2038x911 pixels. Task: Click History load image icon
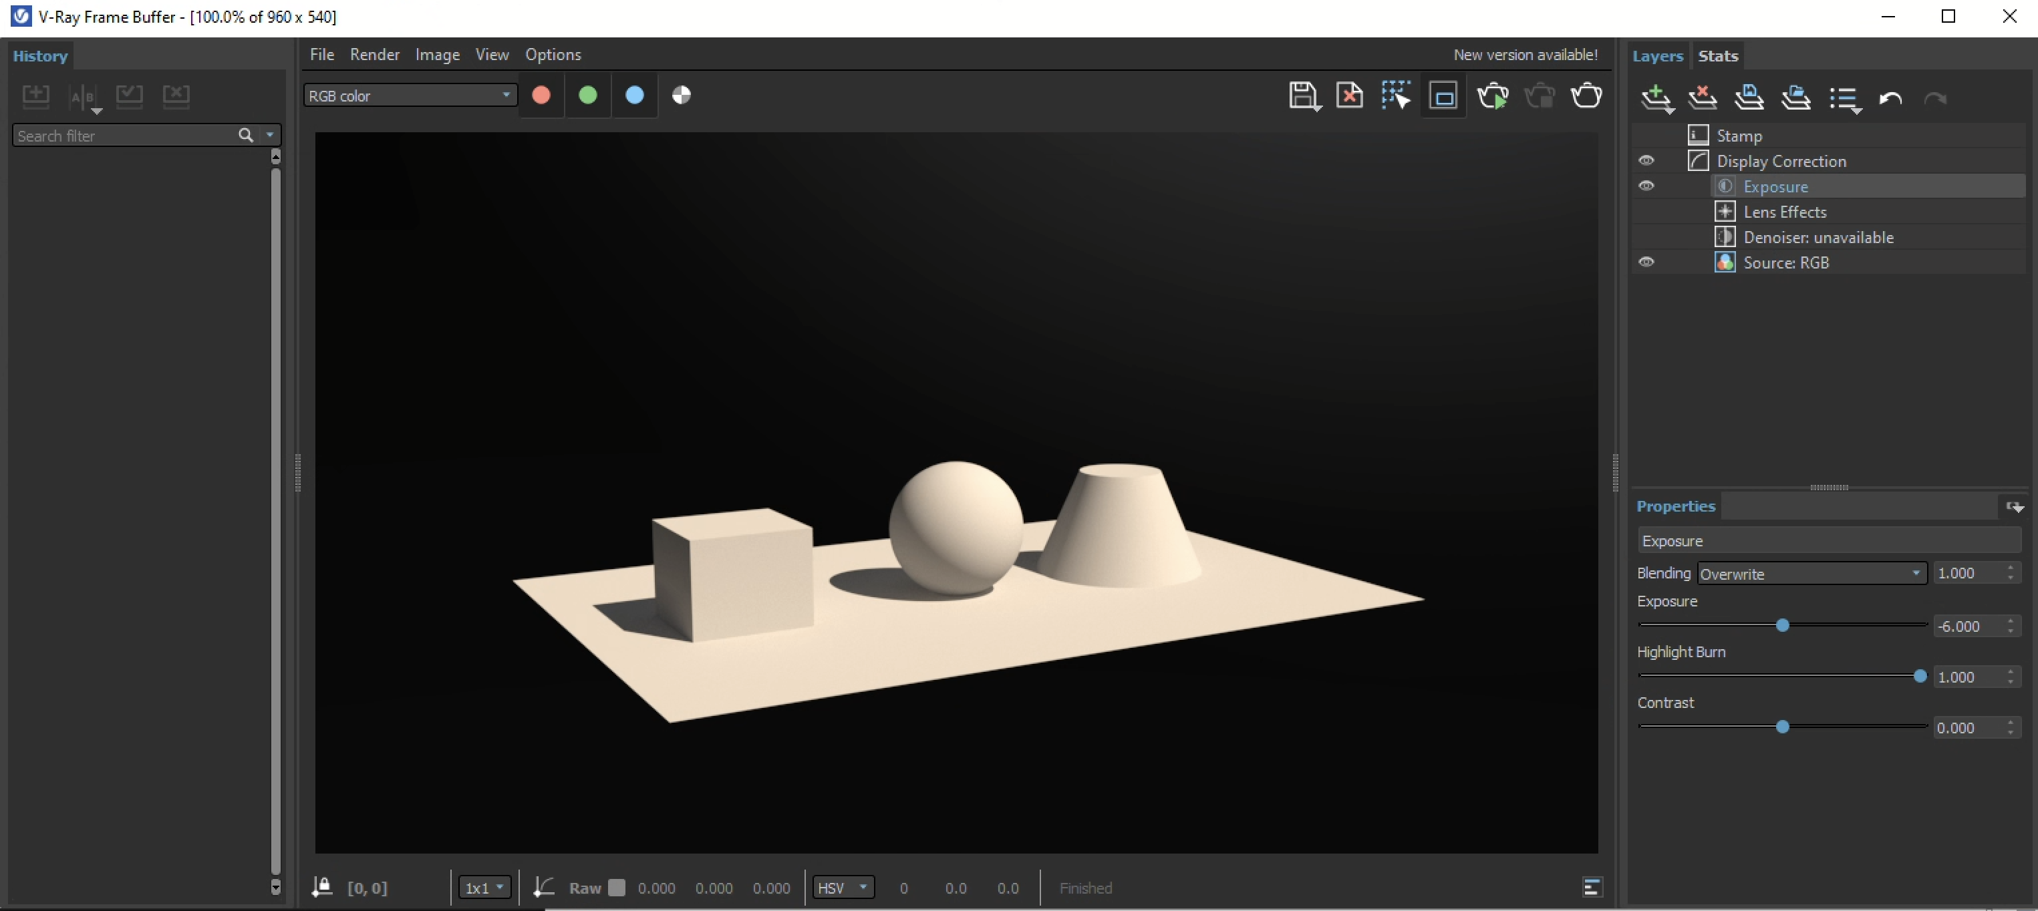point(129,96)
